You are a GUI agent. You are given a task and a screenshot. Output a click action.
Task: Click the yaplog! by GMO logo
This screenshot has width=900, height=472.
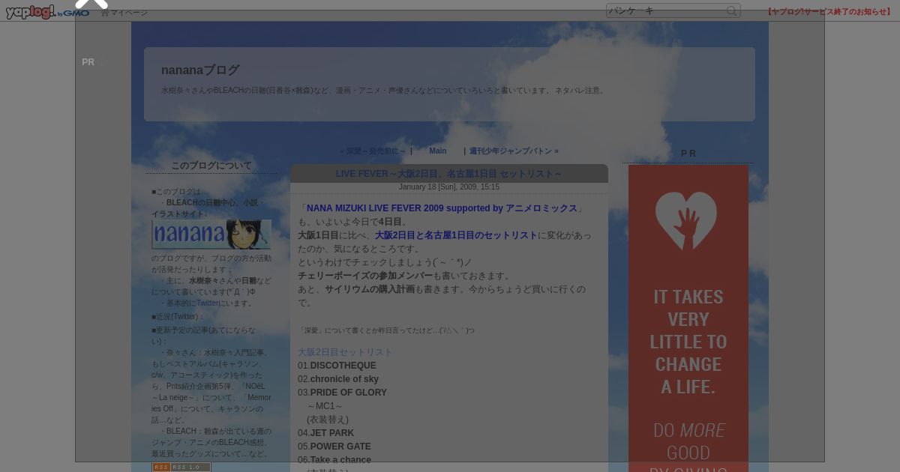pyautogui.click(x=47, y=12)
